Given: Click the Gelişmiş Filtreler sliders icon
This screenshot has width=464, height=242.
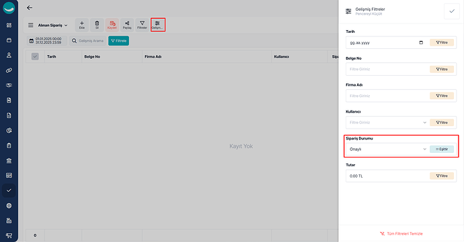Looking at the screenshot, I should (348, 11).
